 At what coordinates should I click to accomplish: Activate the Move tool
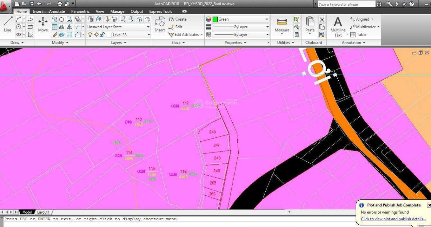click(x=43, y=25)
